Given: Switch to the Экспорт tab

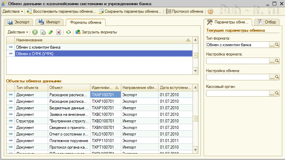Looking at the screenshot, I should (19, 22).
